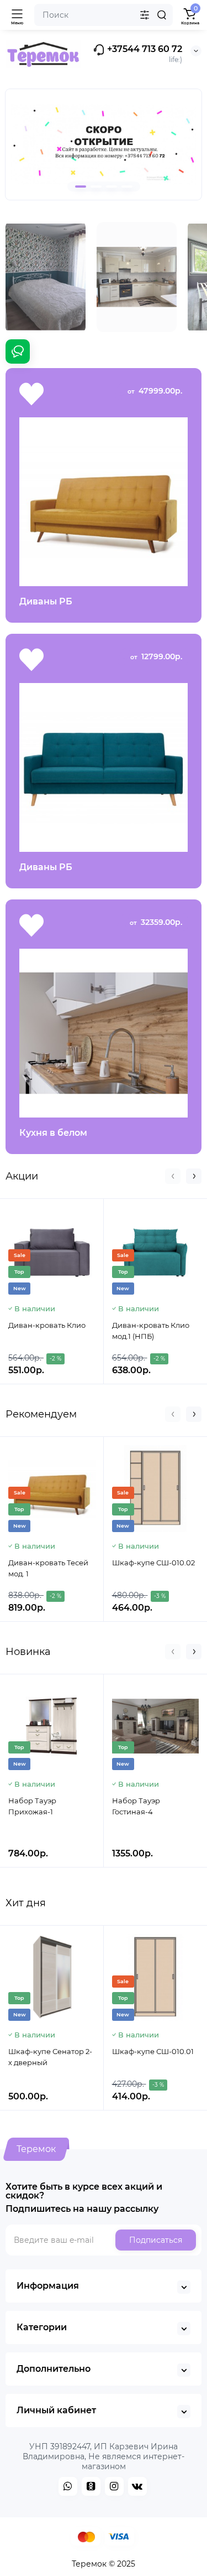Open the shopping cart icon

189,13
